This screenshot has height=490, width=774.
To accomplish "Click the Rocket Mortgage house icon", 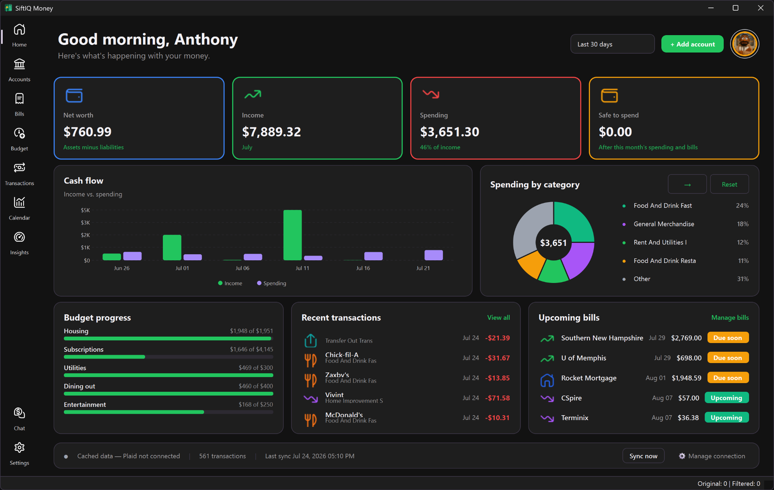I will click(547, 380).
